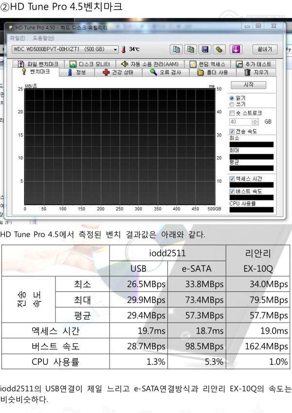The height and width of the screenshot is (413, 292).
Task: Select the 벤치마크 tab
Action: tap(36, 72)
